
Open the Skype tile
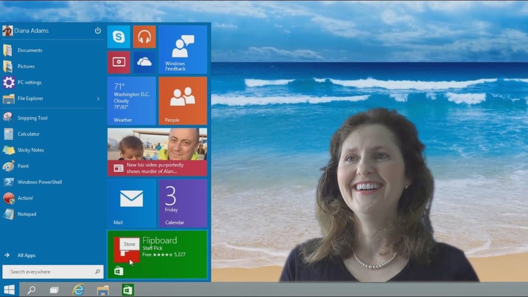119,37
